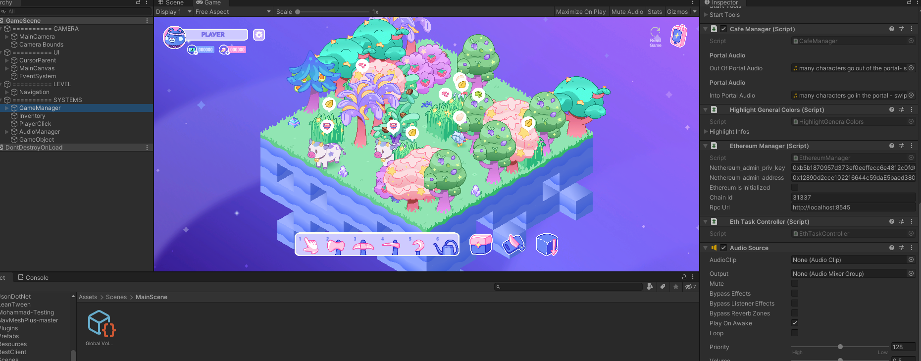Click the Project panel lock icon
The width and height of the screenshot is (921, 361).
point(684,277)
